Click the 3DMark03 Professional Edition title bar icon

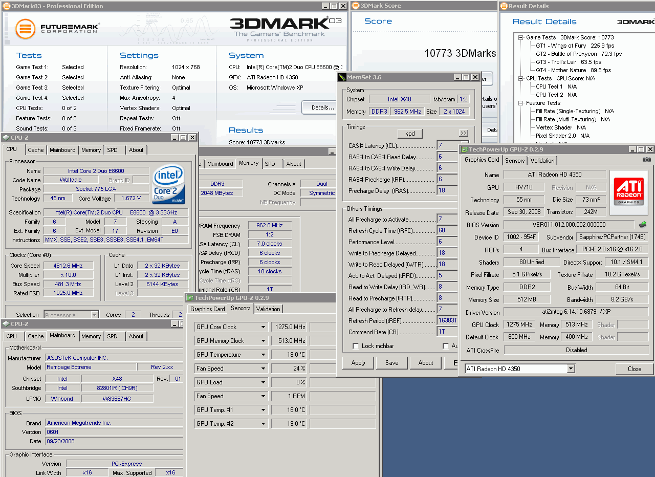coord(7,6)
